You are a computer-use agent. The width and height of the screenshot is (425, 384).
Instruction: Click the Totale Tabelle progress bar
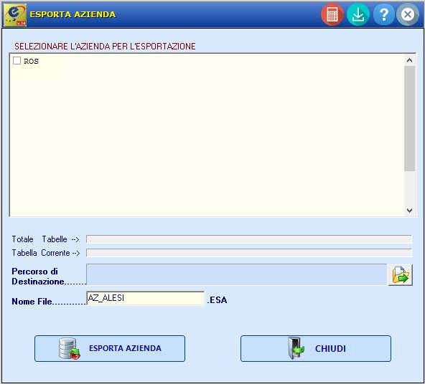(x=249, y=239)
